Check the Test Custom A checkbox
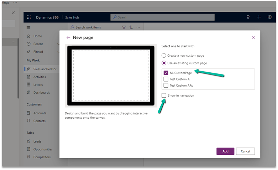Screen dimensions: 278x170 (x=166, y=79)
